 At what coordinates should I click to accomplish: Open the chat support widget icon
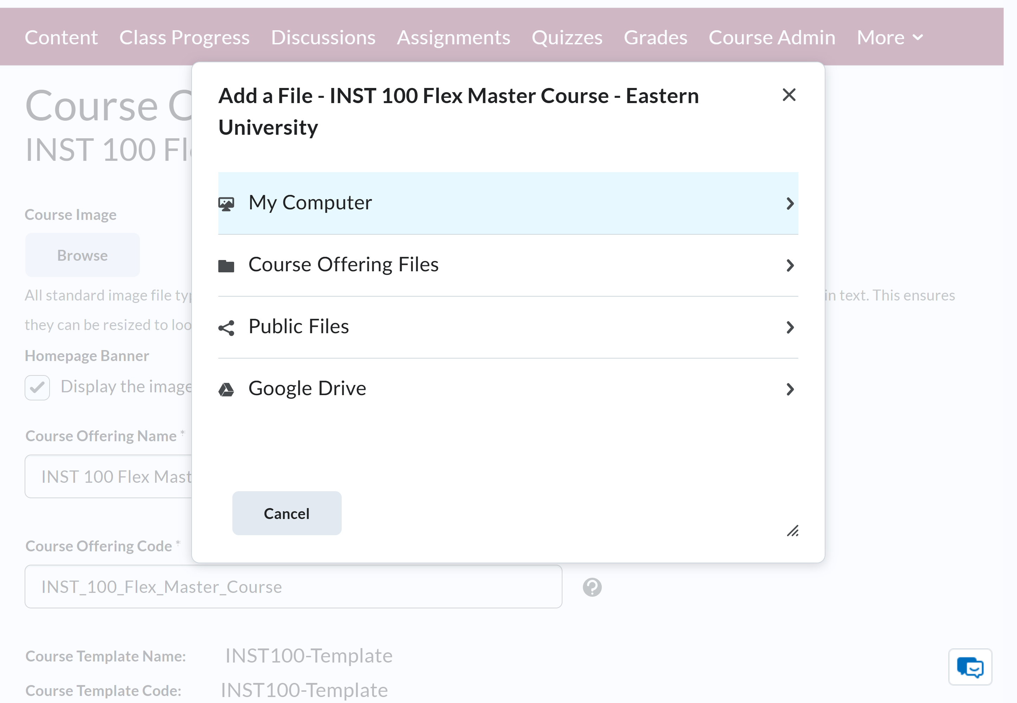[x=970, y=667]
